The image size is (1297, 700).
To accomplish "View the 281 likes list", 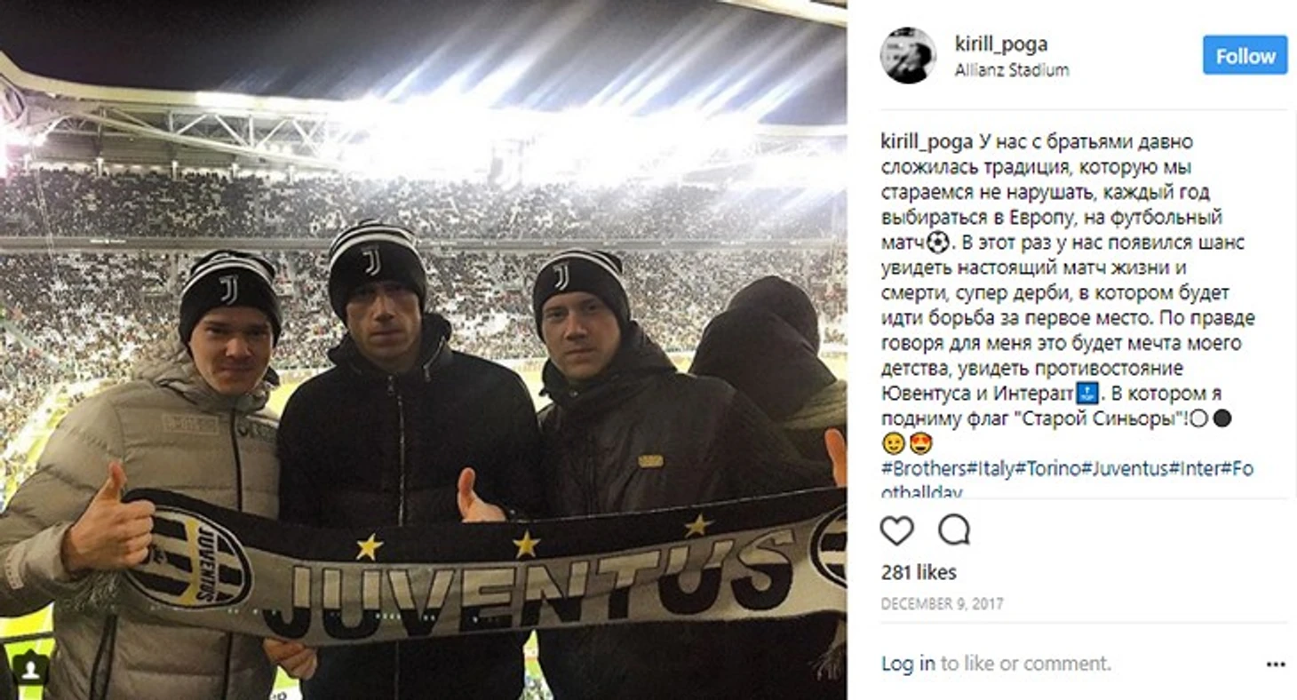I will pyautogui.click(x=919, y=572).
